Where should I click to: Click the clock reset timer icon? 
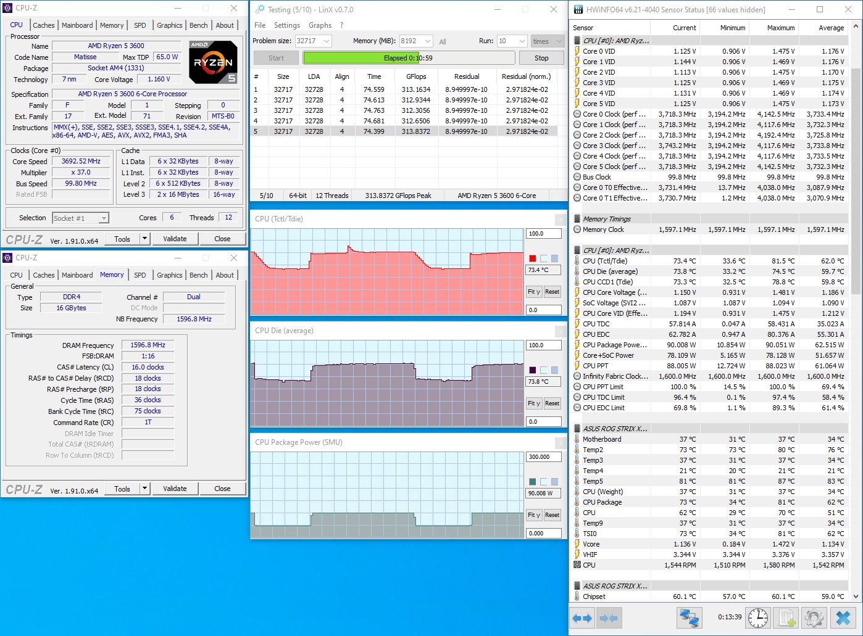tap(758, 617)
